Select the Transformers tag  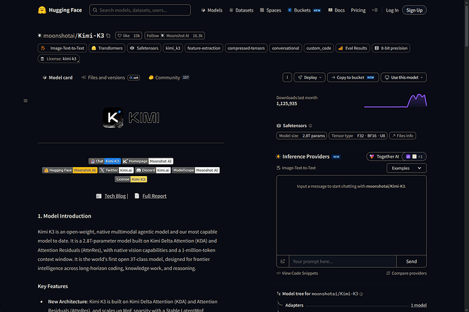(107, 48)
